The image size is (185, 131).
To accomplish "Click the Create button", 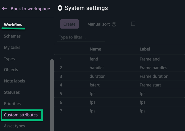I will 69,24.
